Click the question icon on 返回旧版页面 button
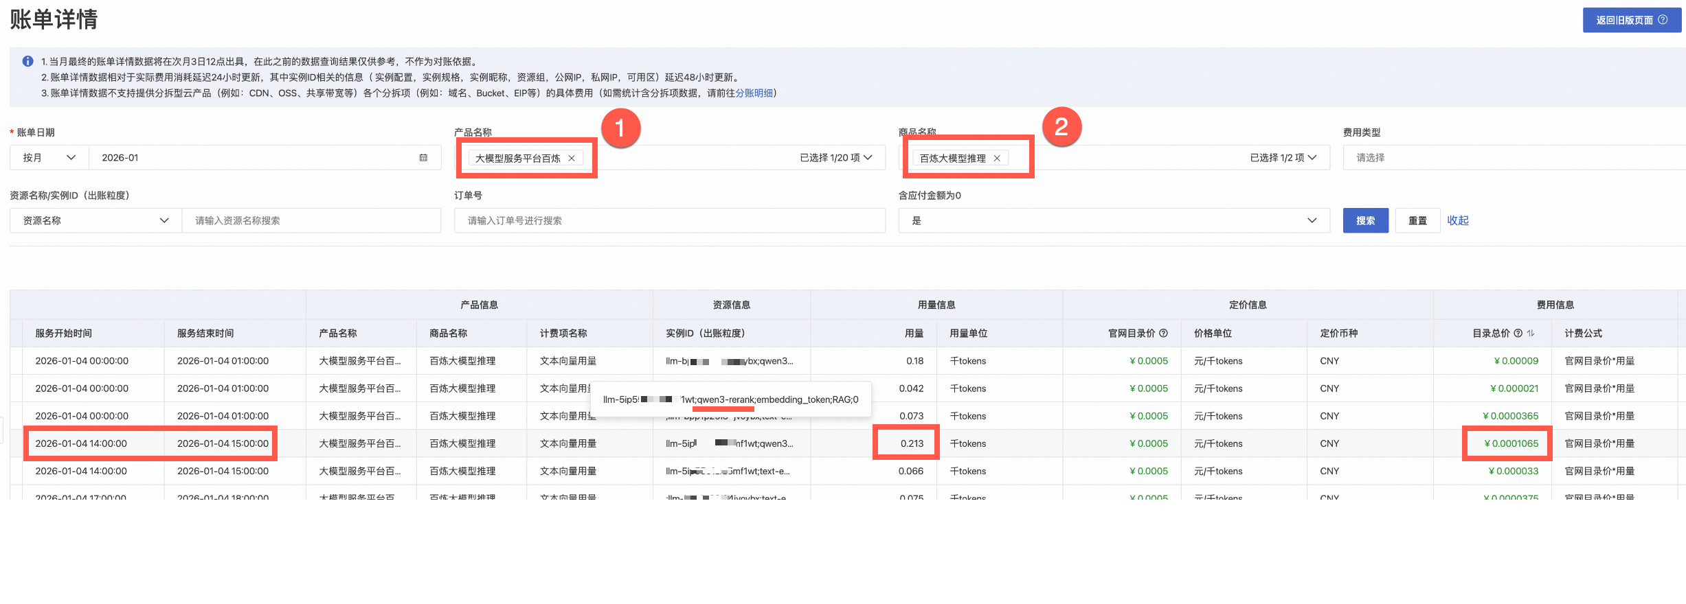Image resolution: width=1686 pixels, height=604 pixels. point(1663,20)
